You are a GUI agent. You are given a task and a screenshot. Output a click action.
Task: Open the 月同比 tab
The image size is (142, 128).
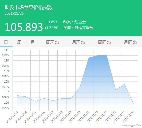(x=130, y=42)
